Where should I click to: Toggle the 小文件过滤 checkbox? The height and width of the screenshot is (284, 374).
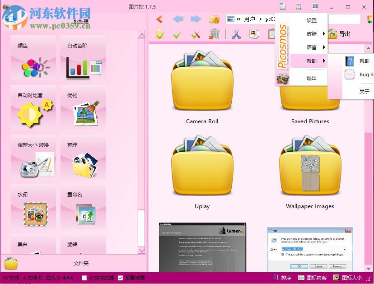tap(84, 278)
